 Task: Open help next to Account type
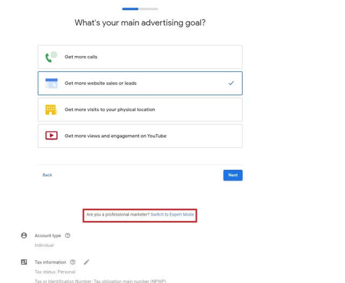[x=67, y=236]
